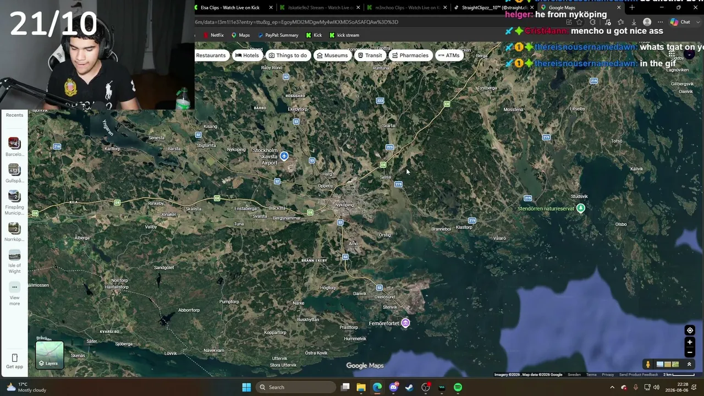Open the Gullspång recent item
The width and height of the screenshot is (704, 396).
coord(14,173)
